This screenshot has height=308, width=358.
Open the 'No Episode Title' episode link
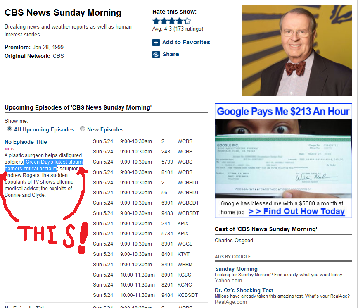(26, 141)
